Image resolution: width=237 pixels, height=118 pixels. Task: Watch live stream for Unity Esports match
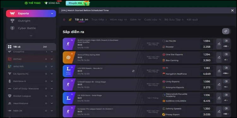(x=226, y=81)
